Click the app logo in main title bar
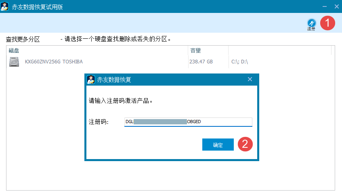The image size is (342, 193). pyautogui.click(x=6, y=6)
